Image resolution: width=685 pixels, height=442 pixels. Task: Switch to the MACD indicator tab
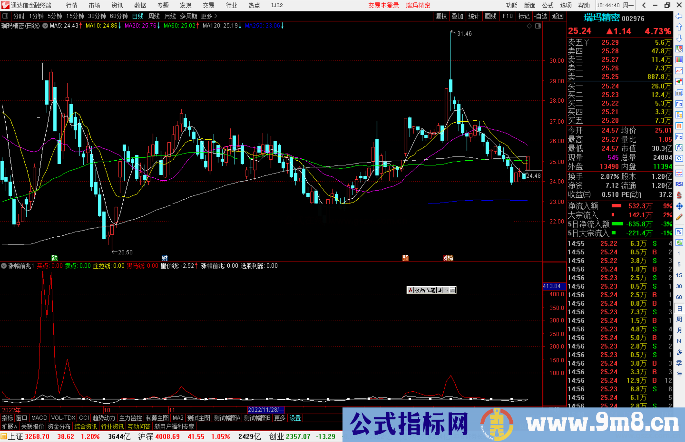tap(39, 418)
